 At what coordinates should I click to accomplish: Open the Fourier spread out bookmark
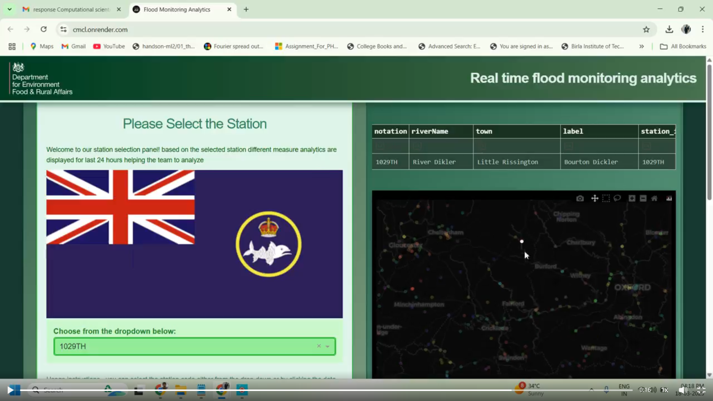[234, 46]
